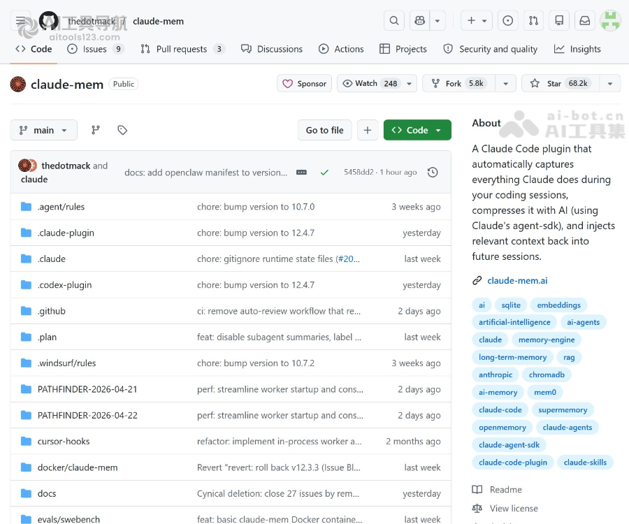Select the rag topic tag
This screenshot has height=524, width=629.
coord(569,357)
